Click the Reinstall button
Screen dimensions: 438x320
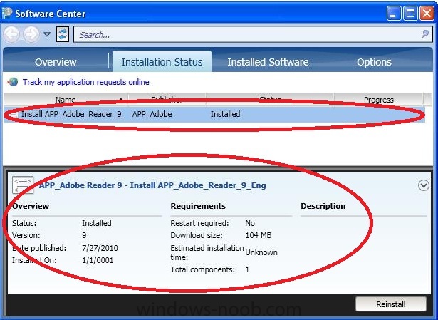(x=390, y=304)
